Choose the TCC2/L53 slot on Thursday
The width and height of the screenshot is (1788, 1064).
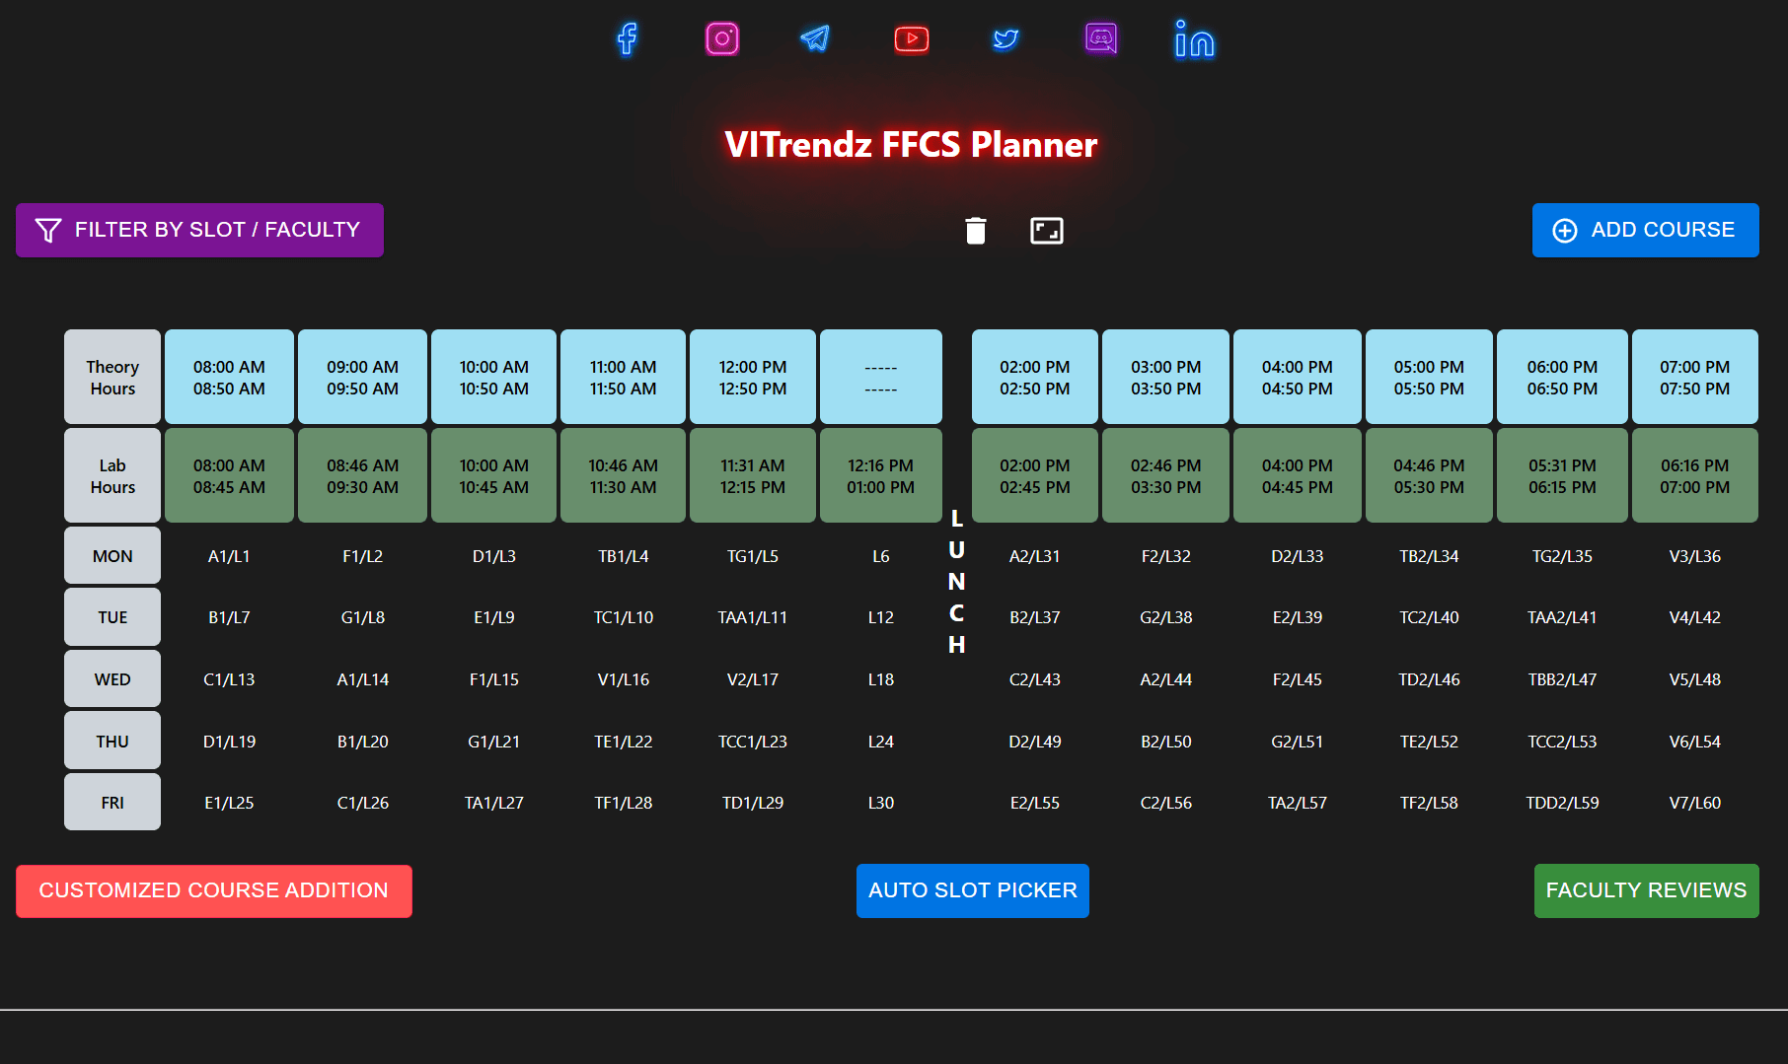[x=1561, y=742]
